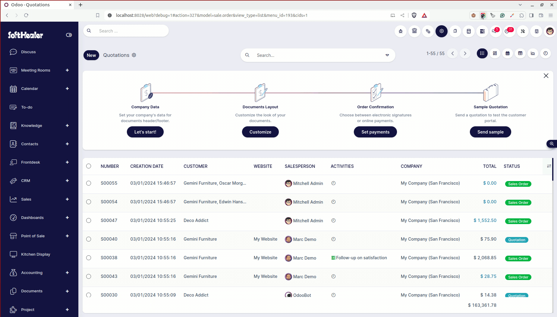Viewport: 557px width, 317px height.
Task: Select all quotations with header checkbox
Action: click(89, 166)
